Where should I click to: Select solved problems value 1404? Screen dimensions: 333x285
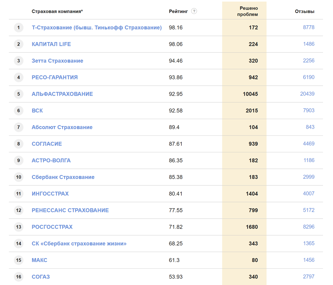click(252, 194)
